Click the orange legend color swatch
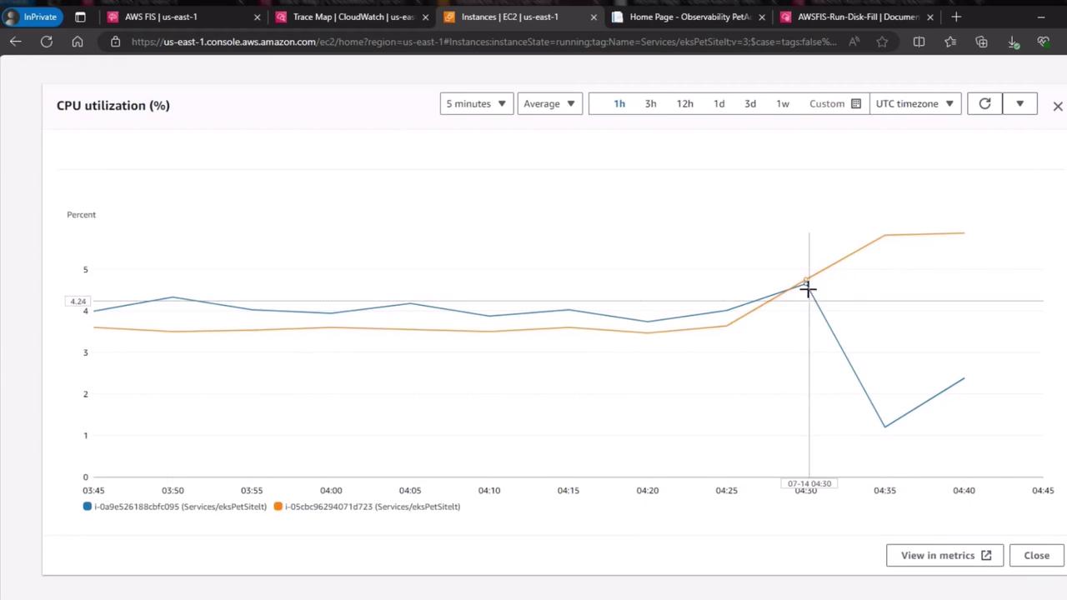Screen dimensions: 1067x600 click(278, 507)
